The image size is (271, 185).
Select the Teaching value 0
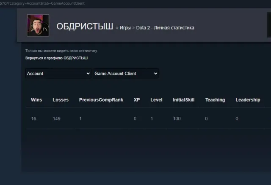pyautogui.click(x=206, y=119)
